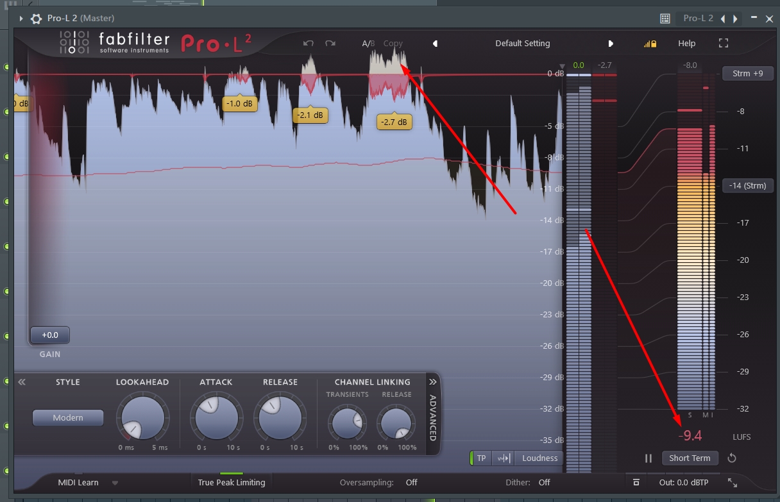
Task: Open the Default Setting preset menu
Action: click(x=523, y=44)
